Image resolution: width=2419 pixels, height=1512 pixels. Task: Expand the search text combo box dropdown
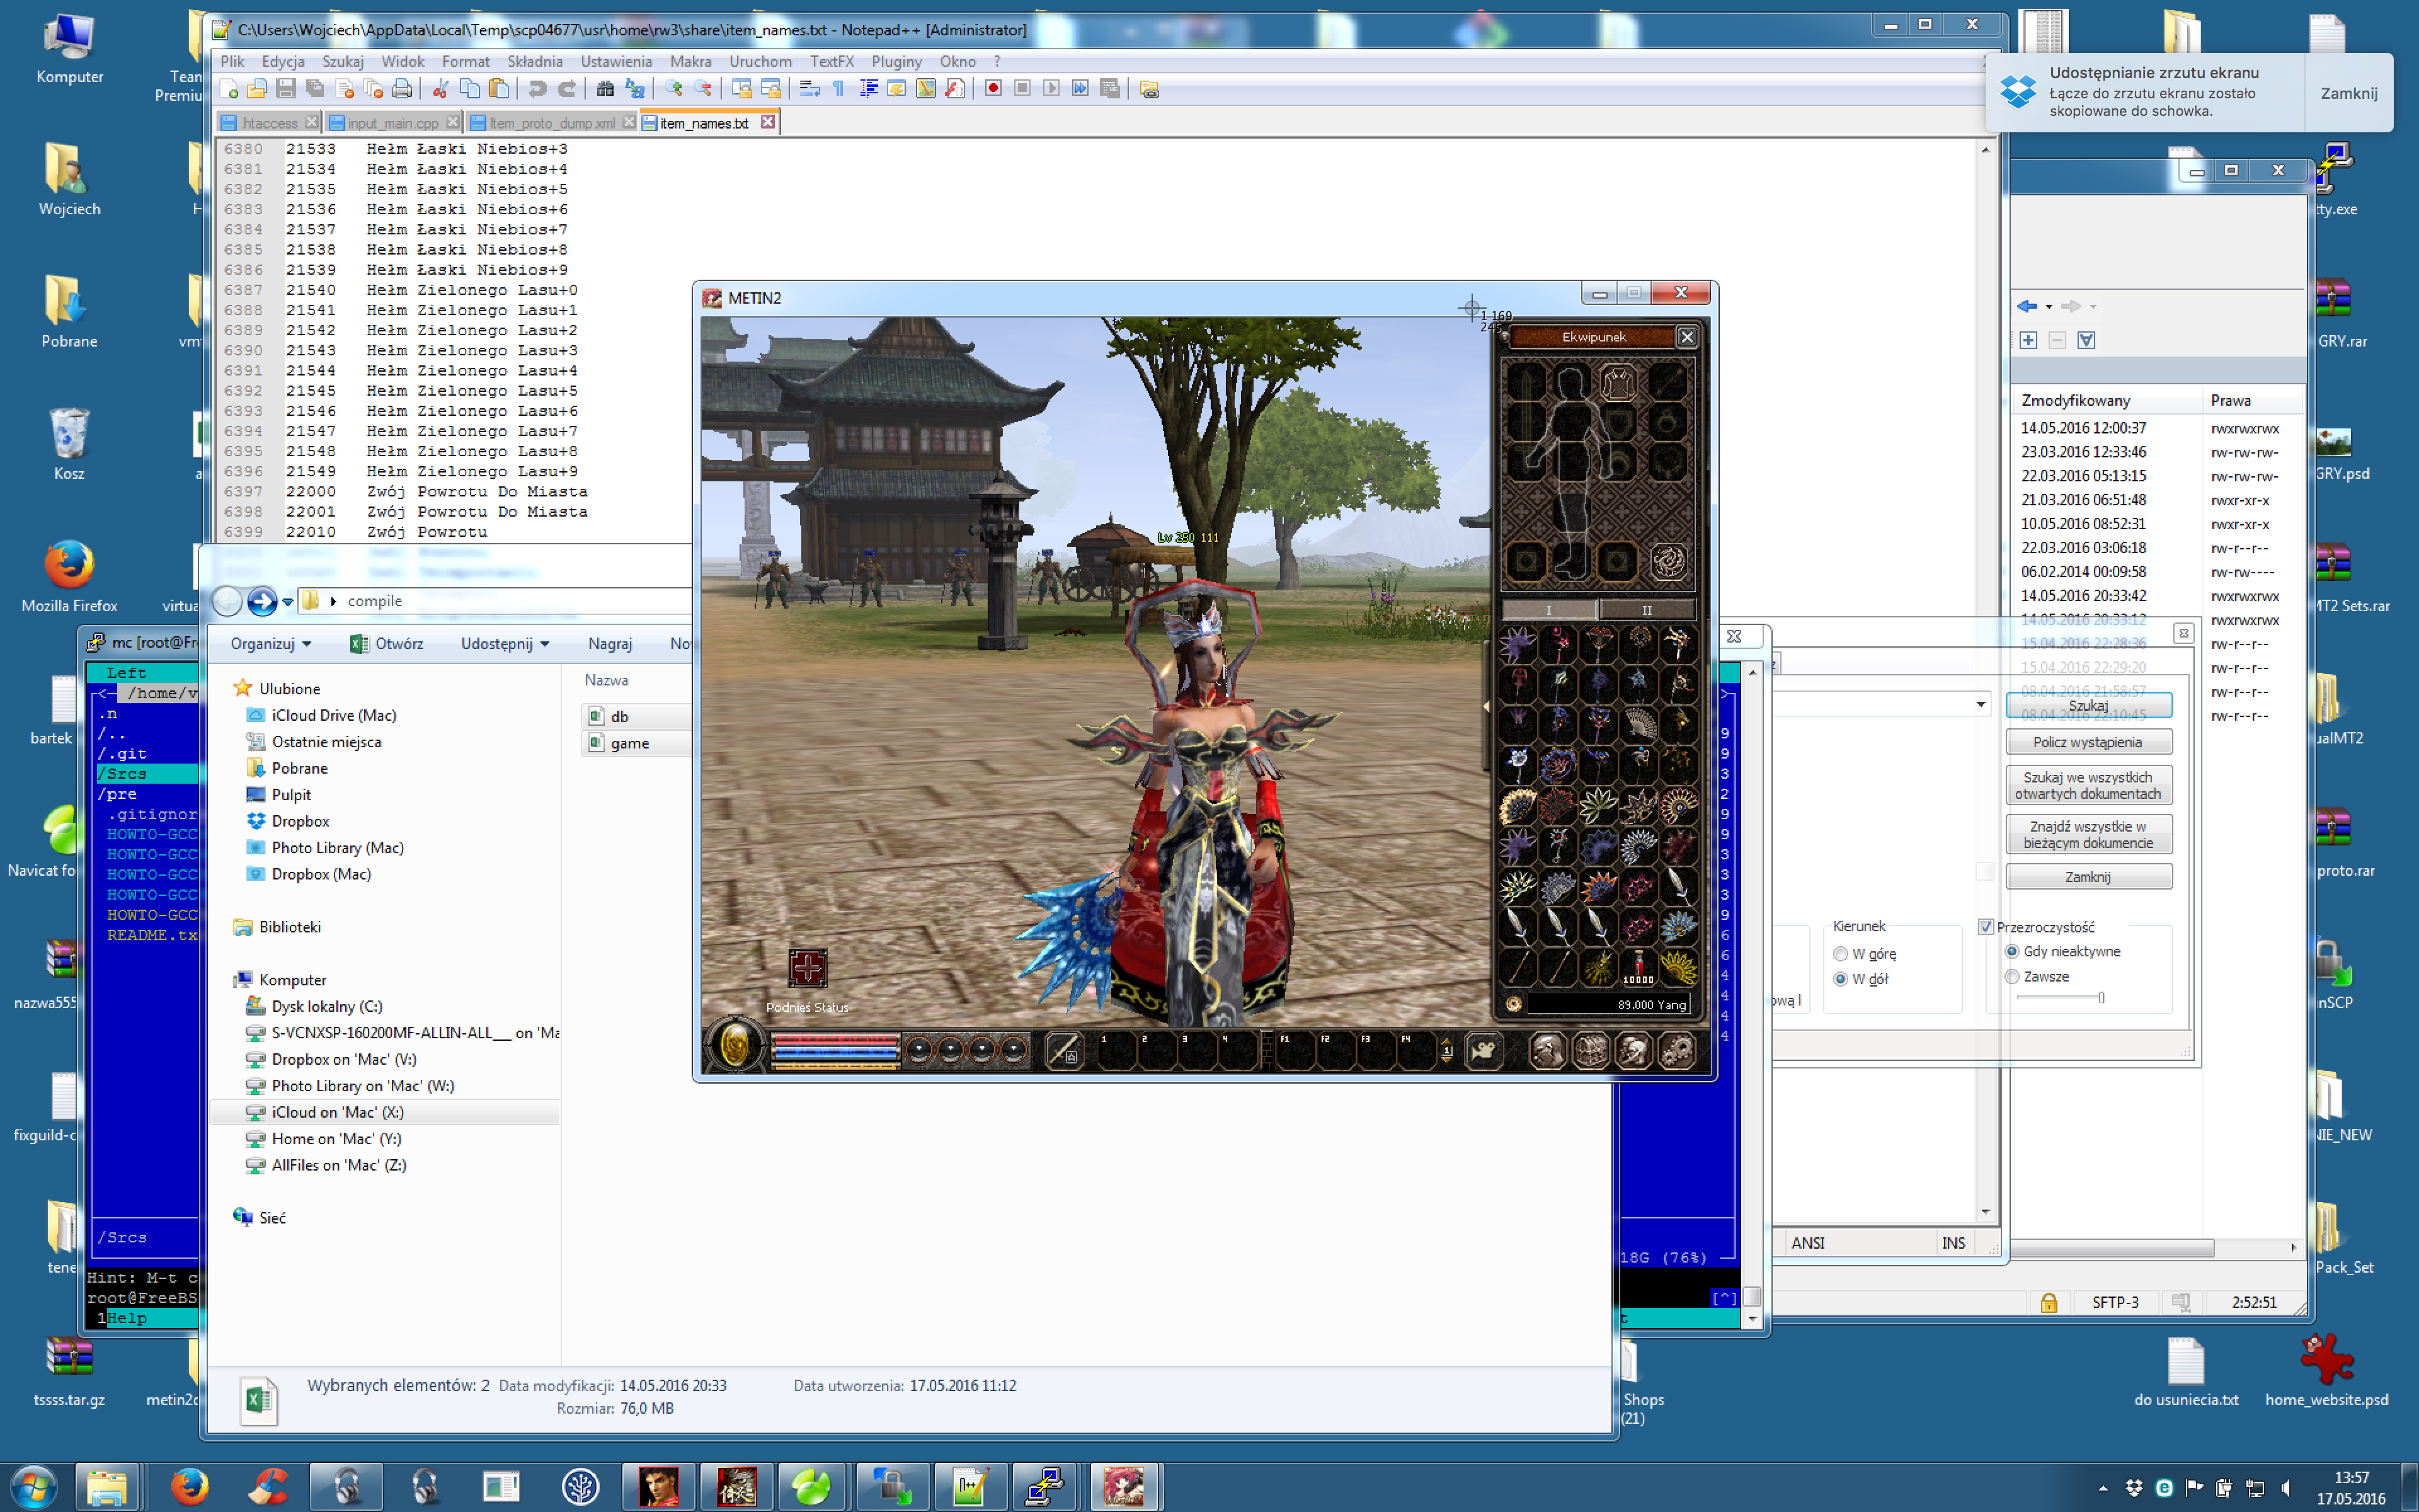(1980, 704)
